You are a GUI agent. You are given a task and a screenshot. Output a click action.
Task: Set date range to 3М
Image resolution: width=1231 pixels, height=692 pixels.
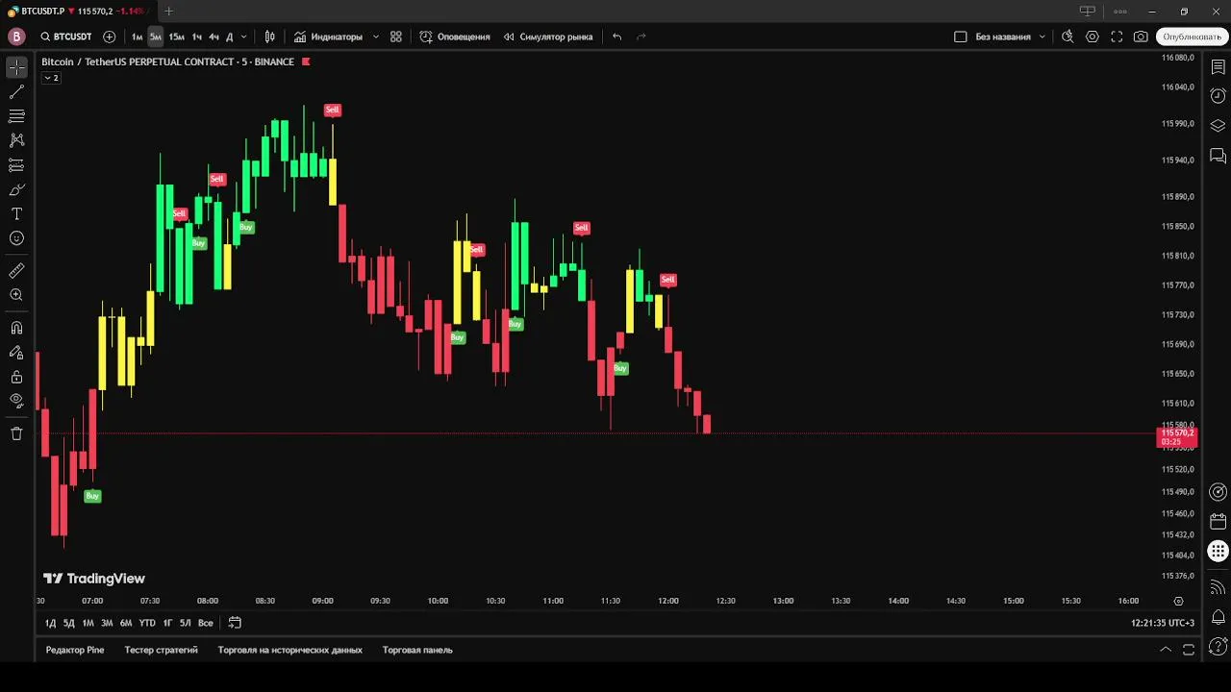coord(107,623)
